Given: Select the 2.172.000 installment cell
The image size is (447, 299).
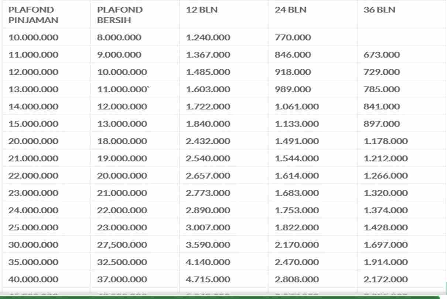Looking at the screenshot, I should [x=386, y=279].
